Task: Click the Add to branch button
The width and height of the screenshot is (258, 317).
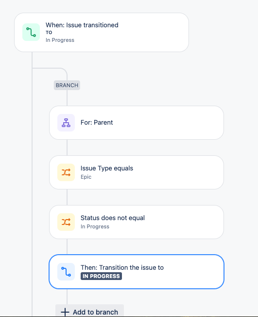Action: (89, 311)
